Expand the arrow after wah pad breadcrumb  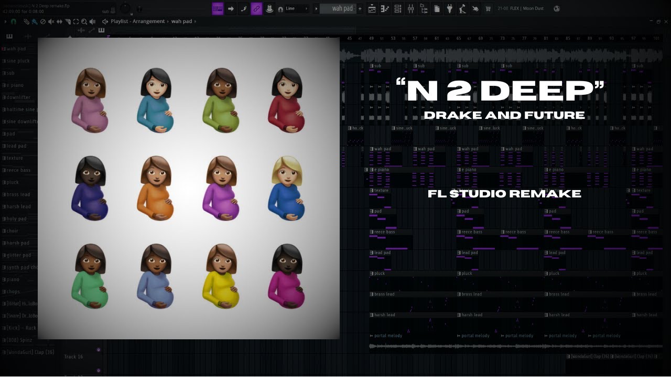(196, 21)
